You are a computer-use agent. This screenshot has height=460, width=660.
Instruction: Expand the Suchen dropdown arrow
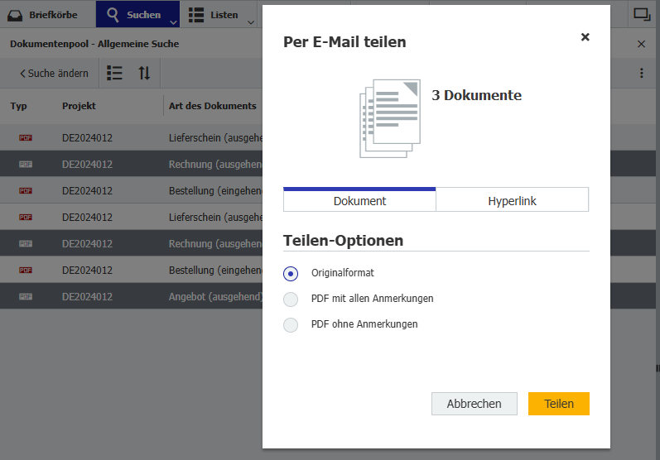[173, 22]
